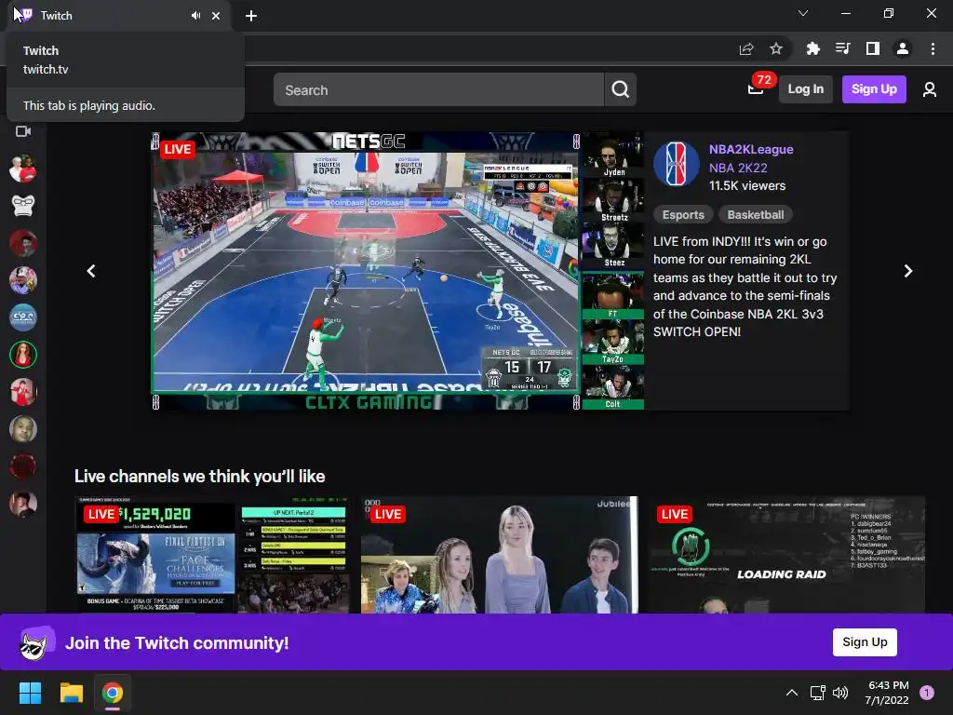
Task: Click the search magnifier button
Action: click(x=620, y=89)
